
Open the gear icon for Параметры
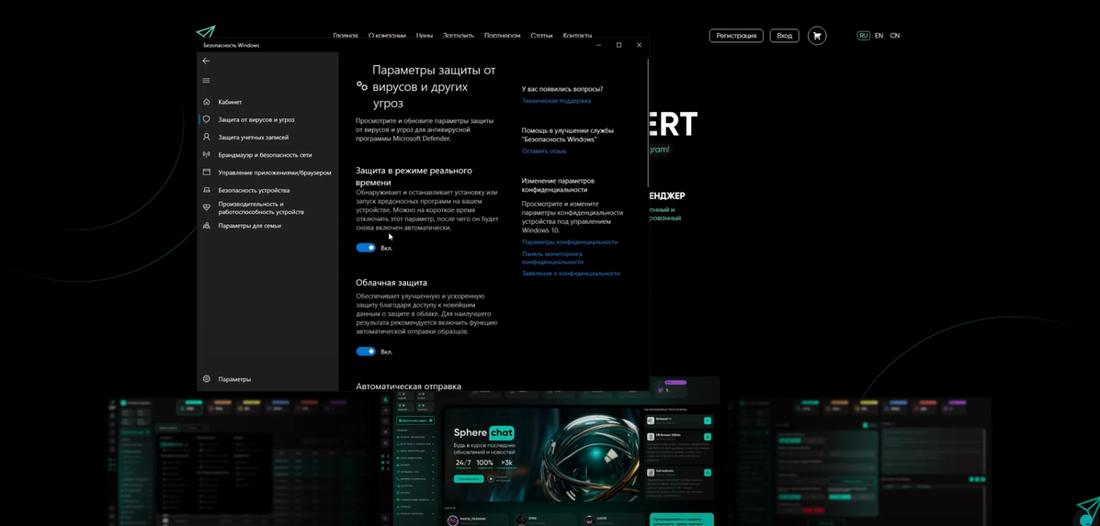point(206,379)
